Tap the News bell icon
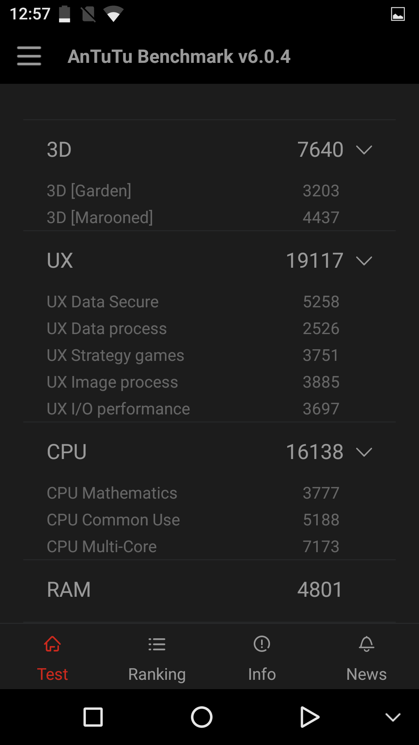Screen dimensions: 419x745 pos(366,644)
